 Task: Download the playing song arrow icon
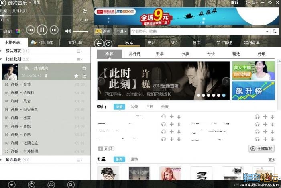tap(46, 76)
